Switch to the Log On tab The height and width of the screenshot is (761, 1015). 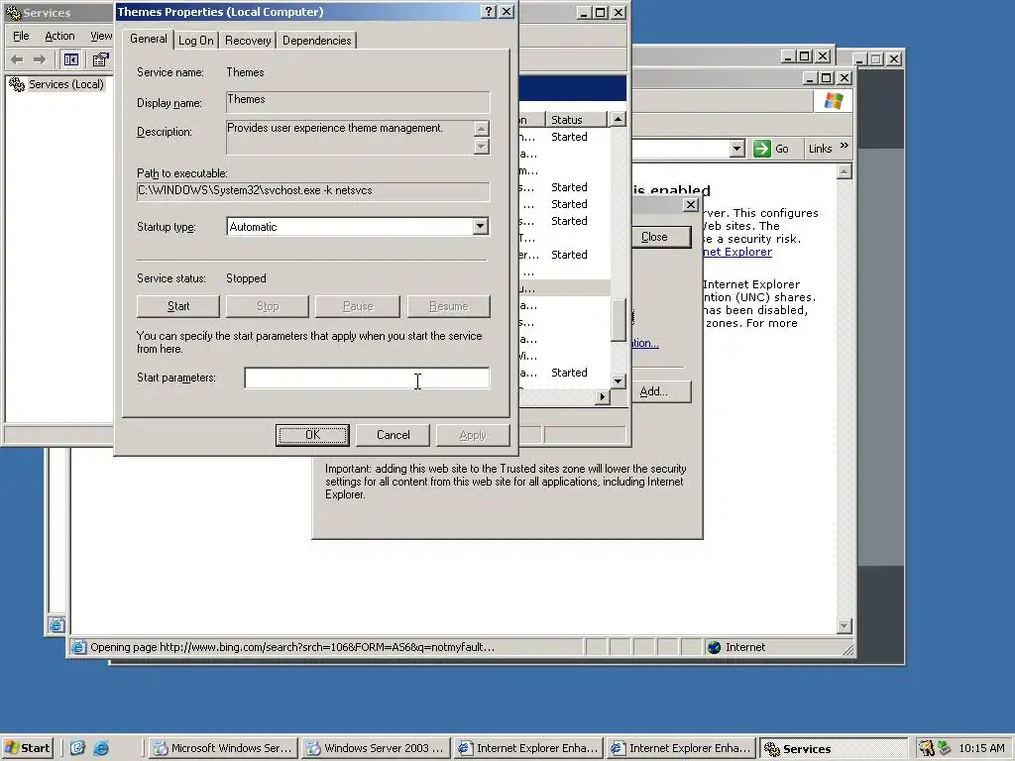(195, 41)
